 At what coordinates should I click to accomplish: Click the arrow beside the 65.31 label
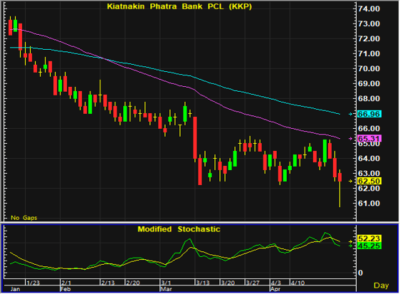pos(351,139)
